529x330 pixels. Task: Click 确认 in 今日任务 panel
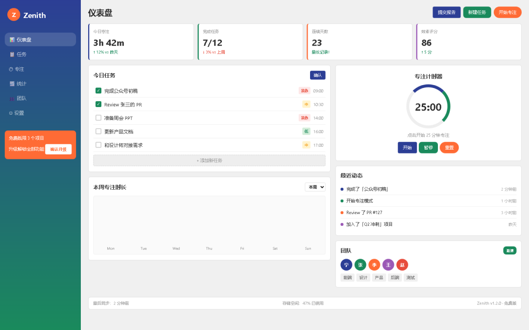tap(317, 75)
